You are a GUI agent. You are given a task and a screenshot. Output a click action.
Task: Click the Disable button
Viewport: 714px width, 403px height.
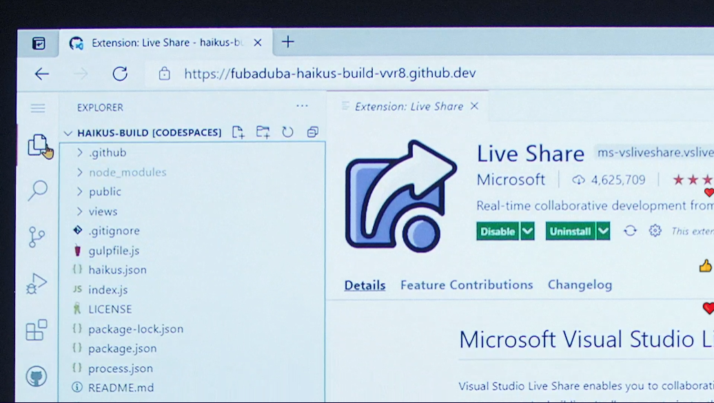(x=498, y=231)
